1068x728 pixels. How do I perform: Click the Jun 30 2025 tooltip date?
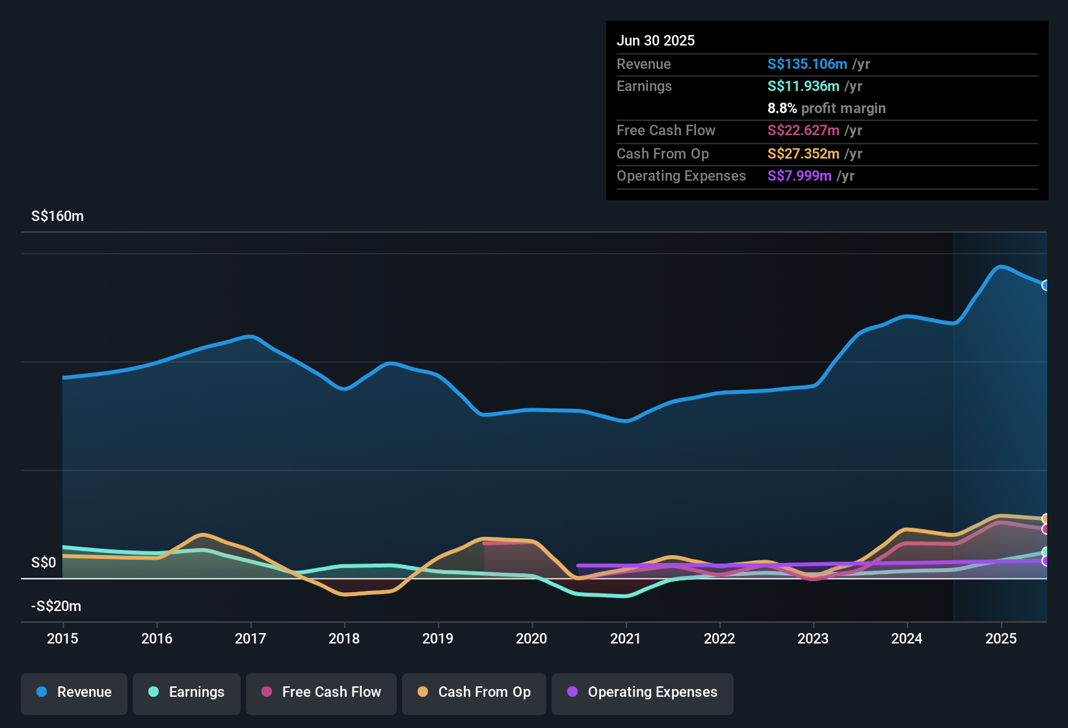656,40
